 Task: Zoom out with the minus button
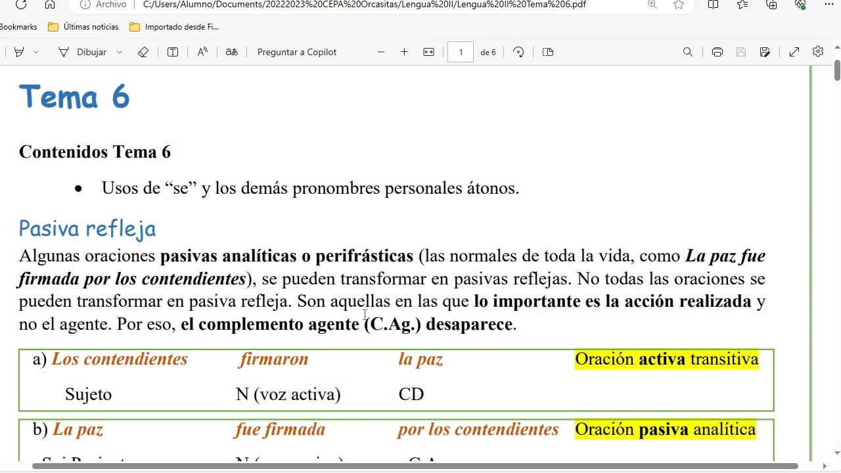click(x=381, y=52)
